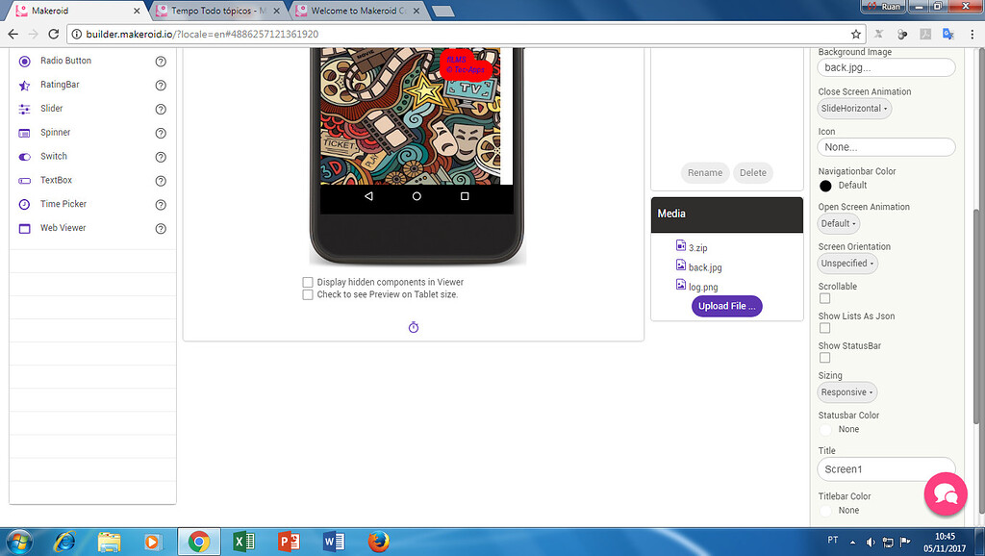Enable the Show StatusBar checkbox
This screenshot has width=985, height=556.
[x=824, y=358]
